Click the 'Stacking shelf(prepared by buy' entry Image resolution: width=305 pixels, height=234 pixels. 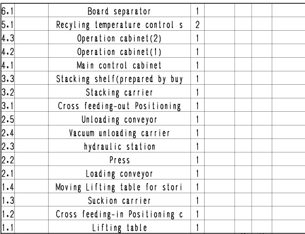[x=119, y=79]
